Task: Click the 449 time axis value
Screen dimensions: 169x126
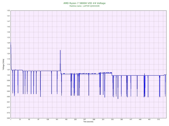Action: pos(140,119)
